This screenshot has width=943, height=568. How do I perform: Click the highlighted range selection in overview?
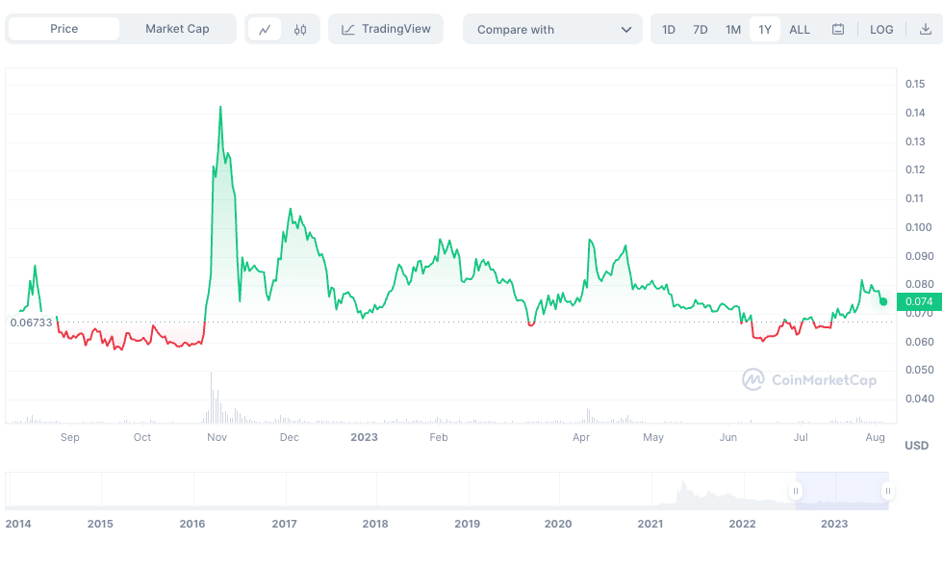tap(842, 491)
